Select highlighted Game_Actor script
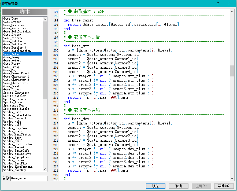237x191 pixels. [23, 54]
